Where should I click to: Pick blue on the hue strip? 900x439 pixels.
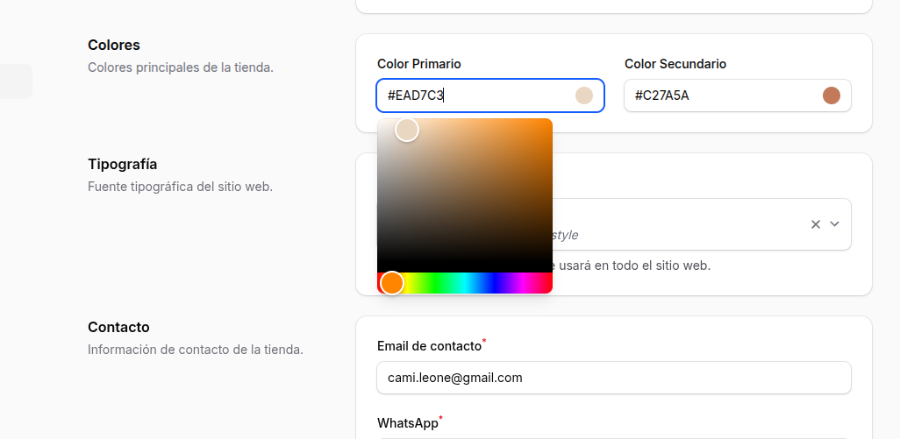tap(494, 283)
